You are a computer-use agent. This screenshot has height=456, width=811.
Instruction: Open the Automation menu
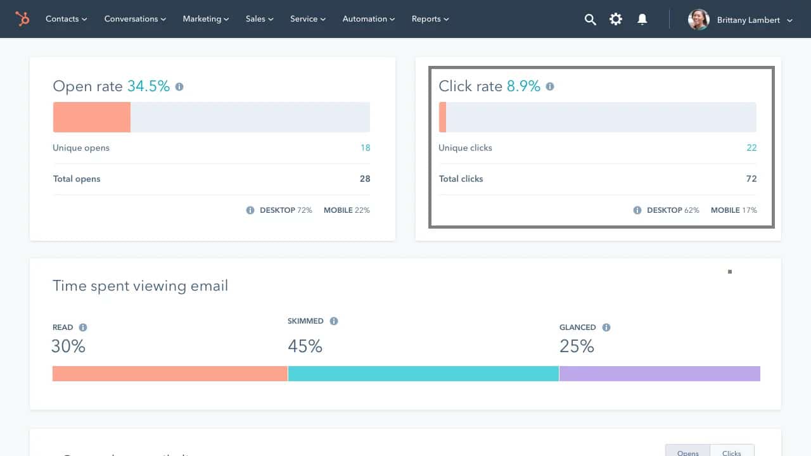pos(369,19)
